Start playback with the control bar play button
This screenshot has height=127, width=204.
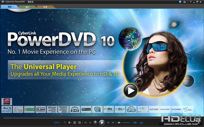[102, 122]
